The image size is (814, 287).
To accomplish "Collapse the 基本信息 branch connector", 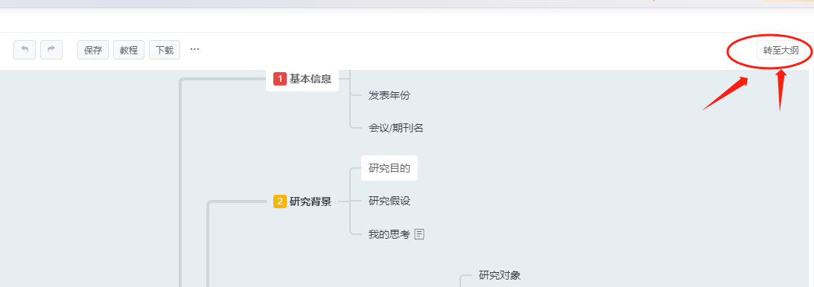I will tap(345, 80).
